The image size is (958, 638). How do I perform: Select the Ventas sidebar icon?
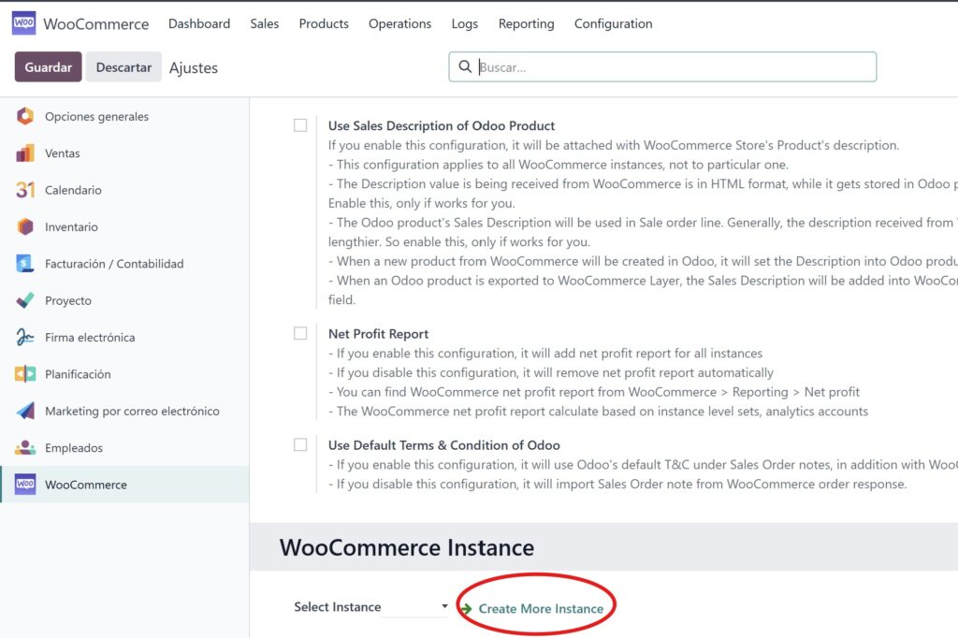click(24, 152)
